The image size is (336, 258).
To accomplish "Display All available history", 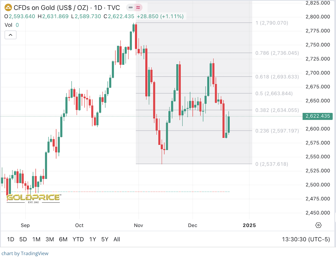I will pos(117,239).
